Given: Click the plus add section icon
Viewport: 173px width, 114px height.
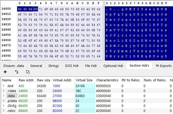Looking at the screenshot, I should click(5, 72).
